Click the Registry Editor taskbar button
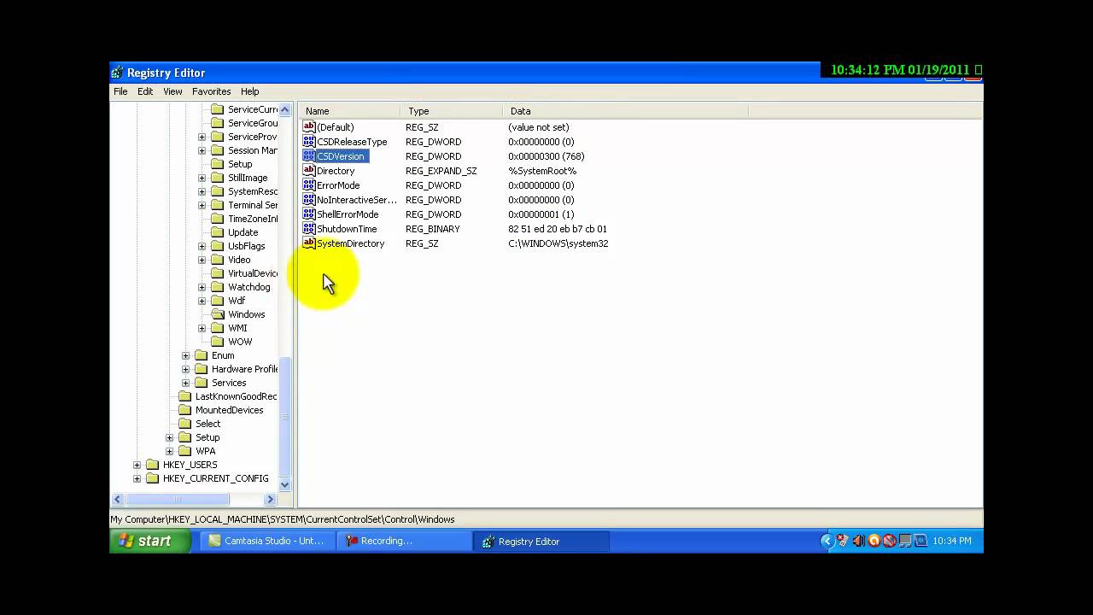1093x615 pixels. pyautogui.click(x=541, y=541)
